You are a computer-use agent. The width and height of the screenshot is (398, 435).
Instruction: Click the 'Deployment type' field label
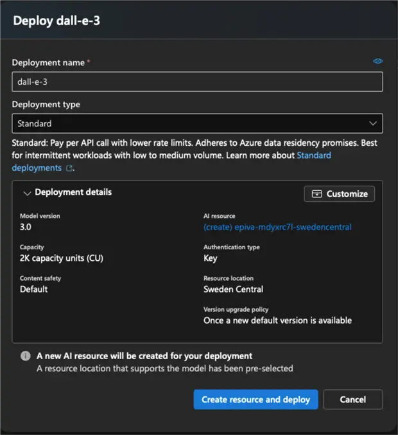point(46,104)
